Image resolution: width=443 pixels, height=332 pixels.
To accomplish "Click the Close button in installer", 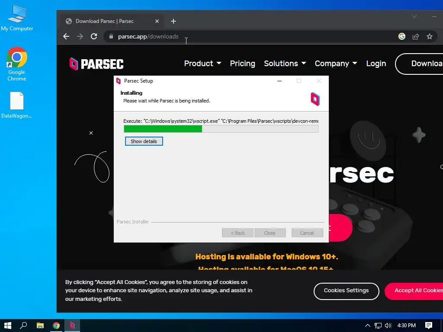I will (270, 233).
